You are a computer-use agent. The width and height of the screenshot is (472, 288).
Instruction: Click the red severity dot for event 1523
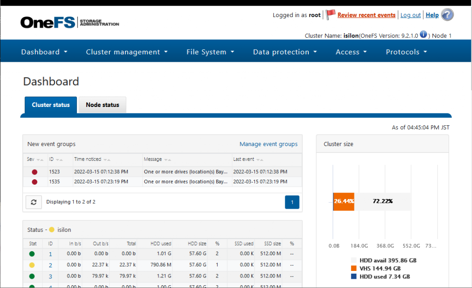pos(35,172)
